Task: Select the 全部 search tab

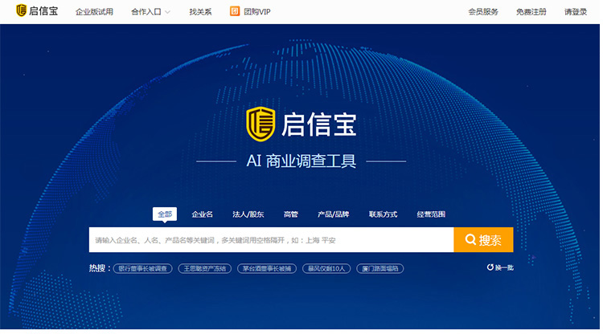Action: point(164,214)
